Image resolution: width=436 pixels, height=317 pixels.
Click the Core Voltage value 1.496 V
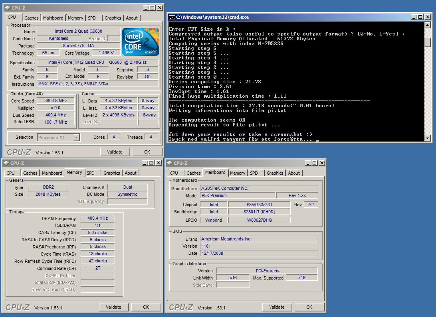point(106,53)
